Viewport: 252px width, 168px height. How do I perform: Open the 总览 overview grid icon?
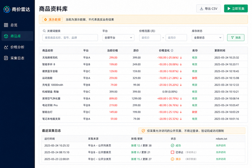[6, 25]
